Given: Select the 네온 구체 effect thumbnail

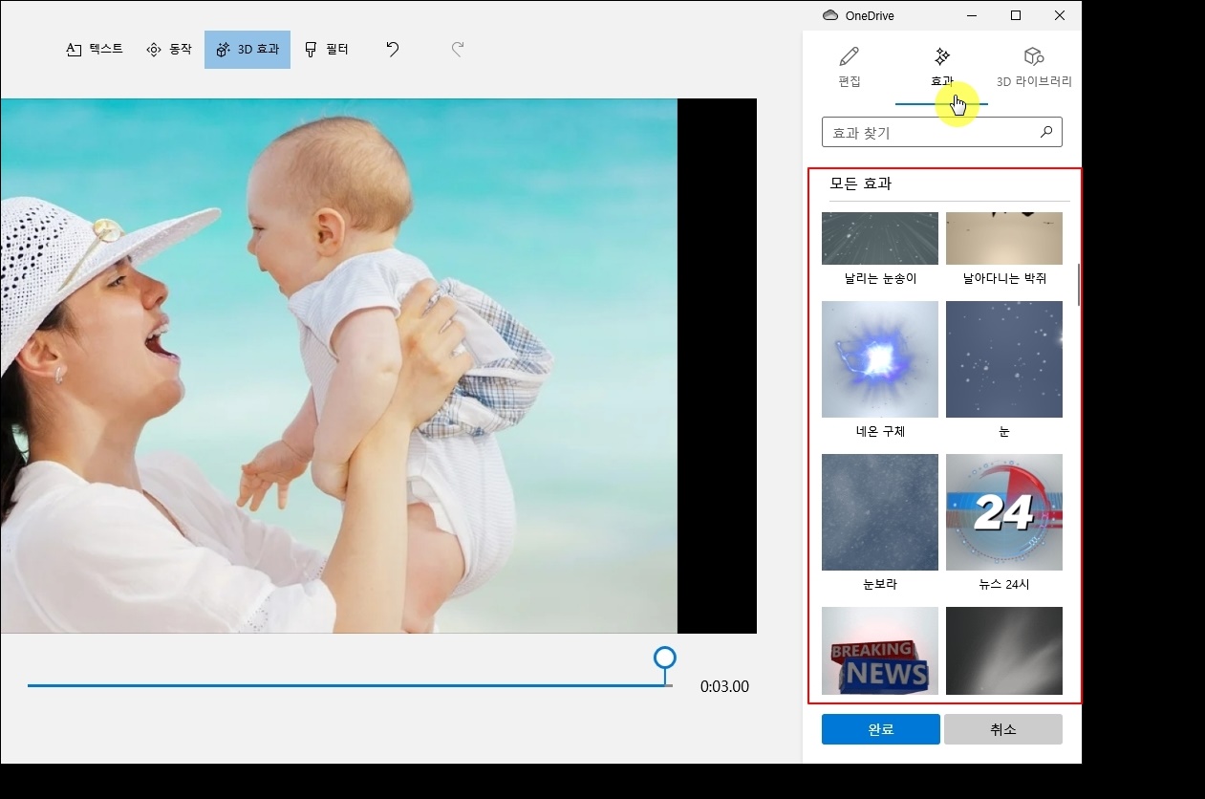Looking at the screenshot, I should [x=880, y=359].
